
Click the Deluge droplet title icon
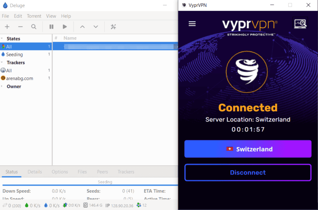(5, 5)
